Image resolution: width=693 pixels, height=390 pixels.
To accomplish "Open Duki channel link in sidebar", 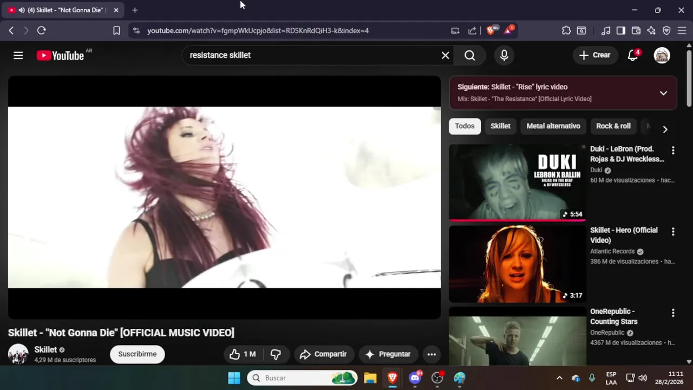I will click(x=596, y=170).
